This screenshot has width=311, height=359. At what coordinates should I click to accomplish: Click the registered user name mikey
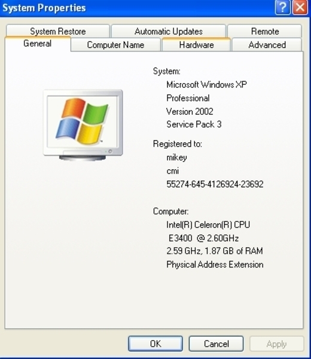pyautogui.click(x=176, y=157)
